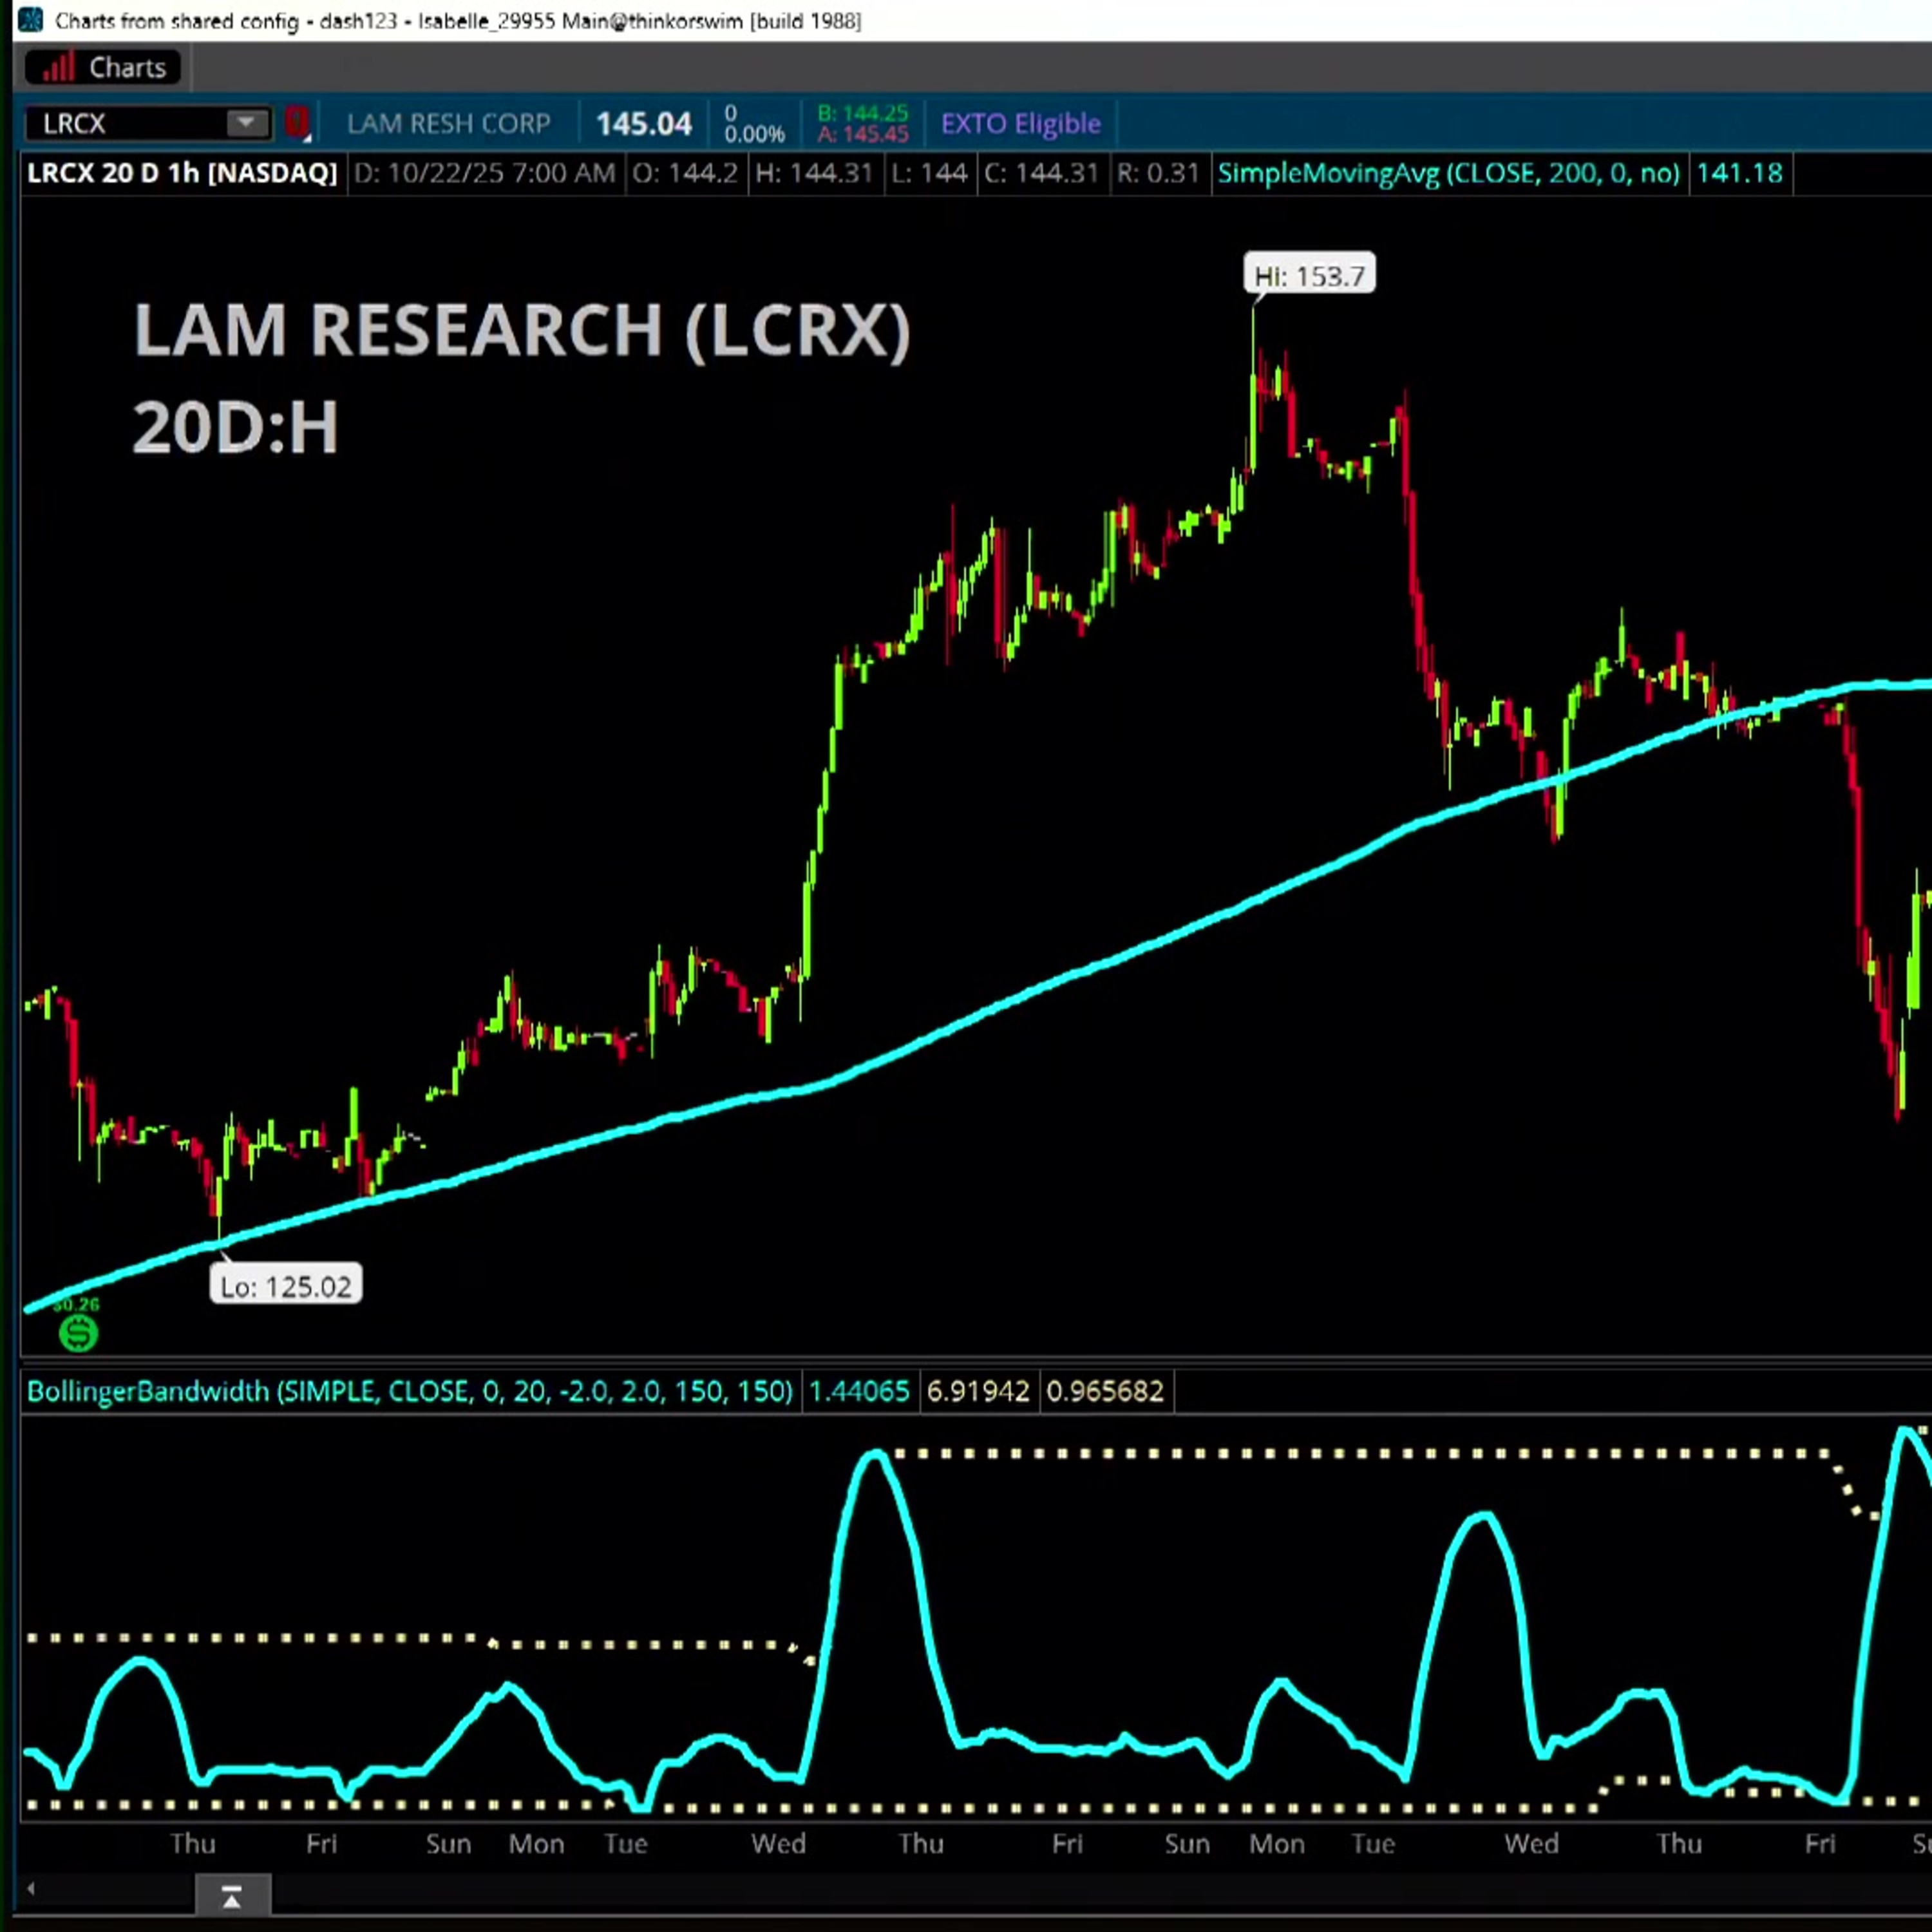Open the EXTO Eligible link
Viewport: 1932px width, 1932px height.
point(1020,123)
